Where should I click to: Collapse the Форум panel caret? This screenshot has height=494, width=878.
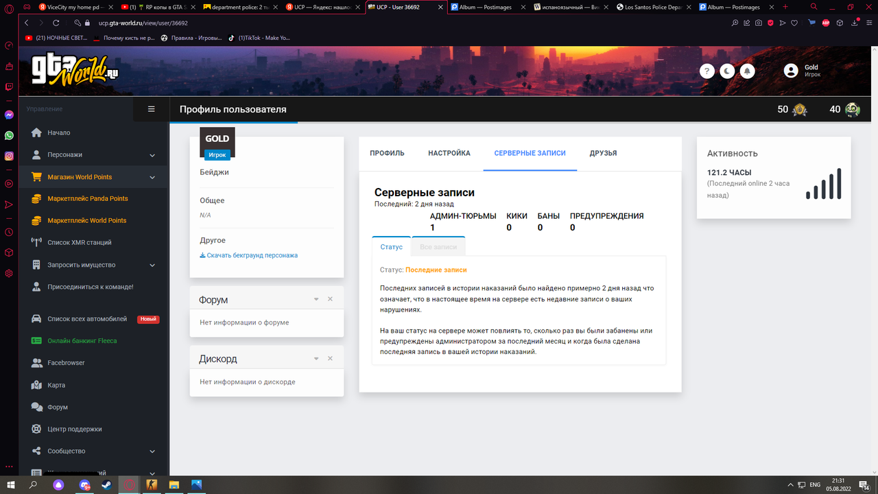click(x=316, y=299)
